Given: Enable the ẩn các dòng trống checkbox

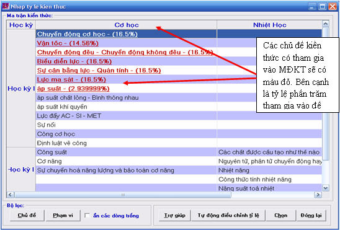Looking at the screenshot, I should pos(87,216).
